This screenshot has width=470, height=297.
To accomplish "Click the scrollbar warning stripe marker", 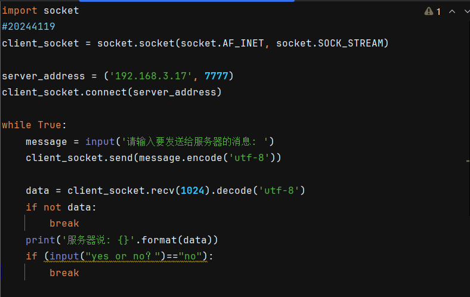I will pos(468,161).
